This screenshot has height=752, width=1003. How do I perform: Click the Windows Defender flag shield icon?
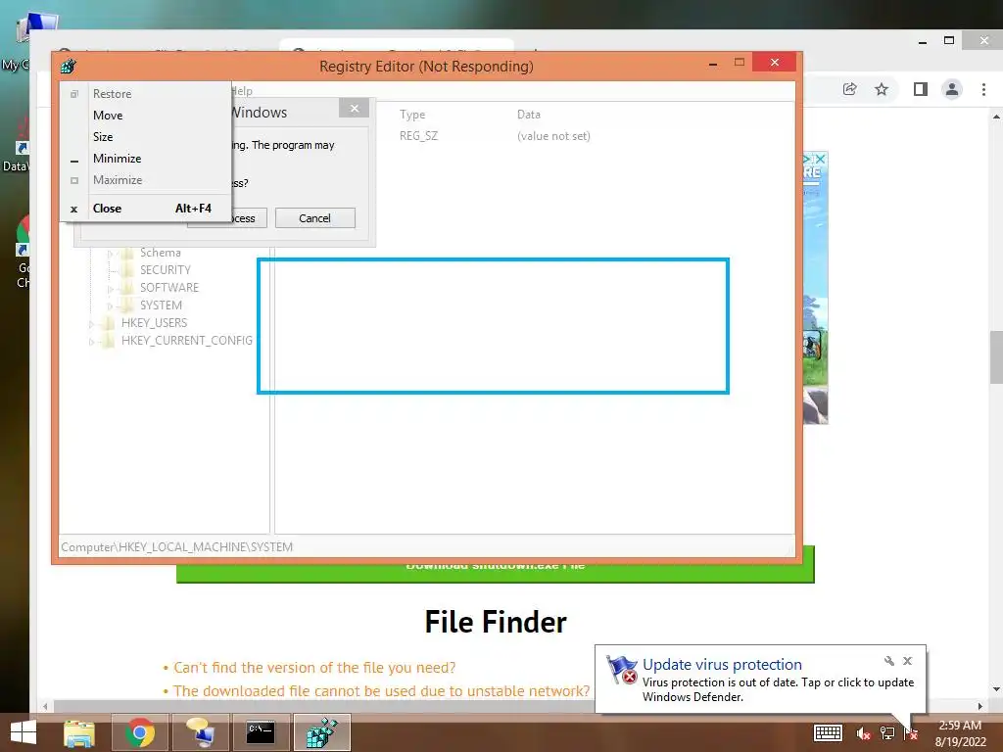(x=622, y=670)
